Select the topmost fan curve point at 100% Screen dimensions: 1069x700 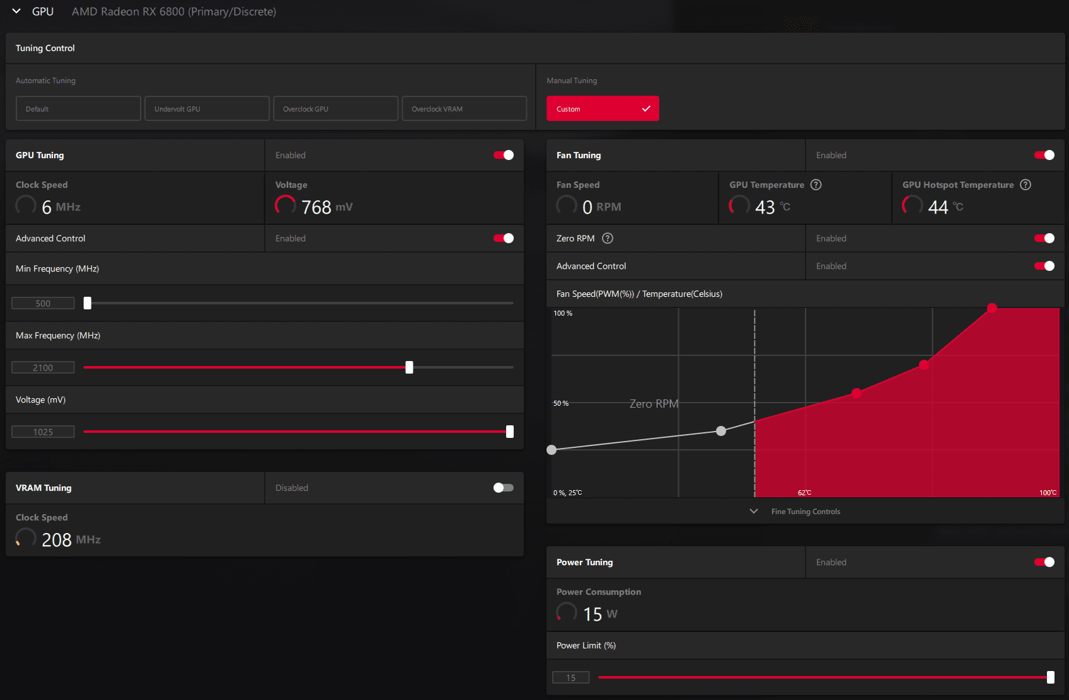992,308
